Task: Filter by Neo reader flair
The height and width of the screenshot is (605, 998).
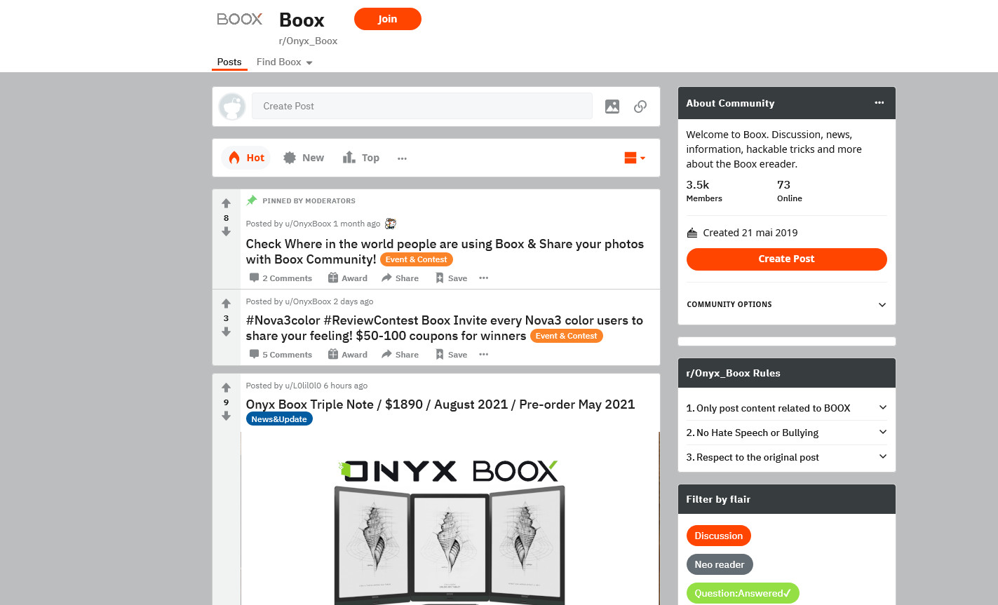Action: coord(720,564)
